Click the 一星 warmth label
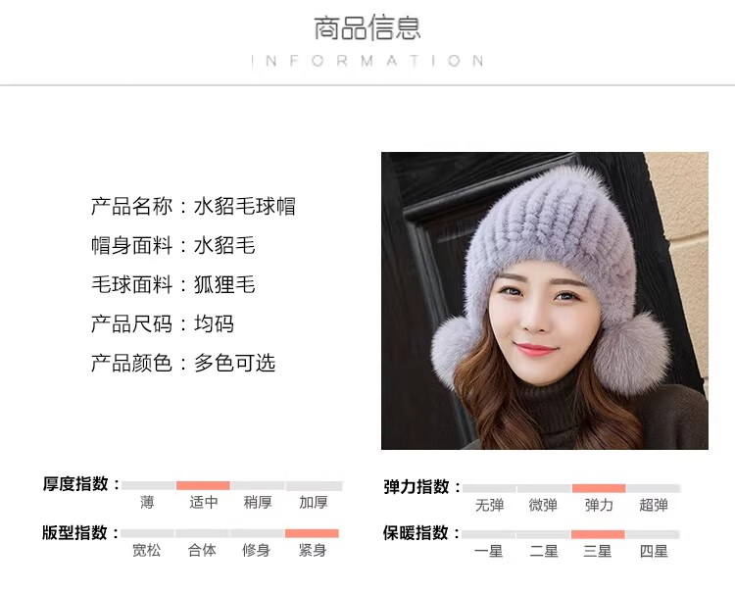The height and width of the screenshot is (593, 735). coord(488,551)
